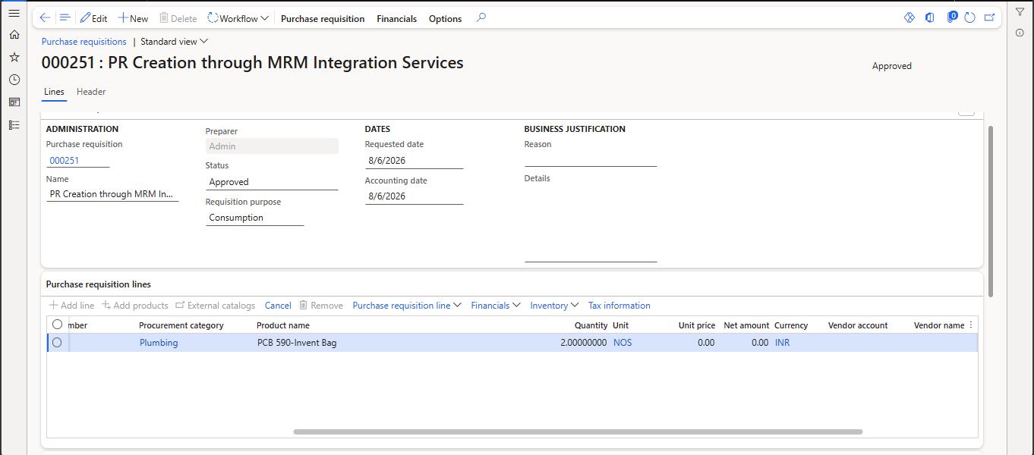Open Favorites star in the sidebar

click(x=14, y=57)
